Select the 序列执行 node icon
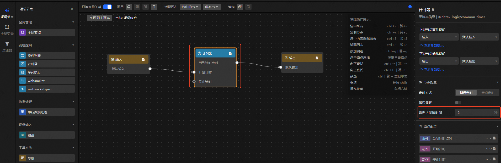501x163 pixels. click(x=23, y=72)
